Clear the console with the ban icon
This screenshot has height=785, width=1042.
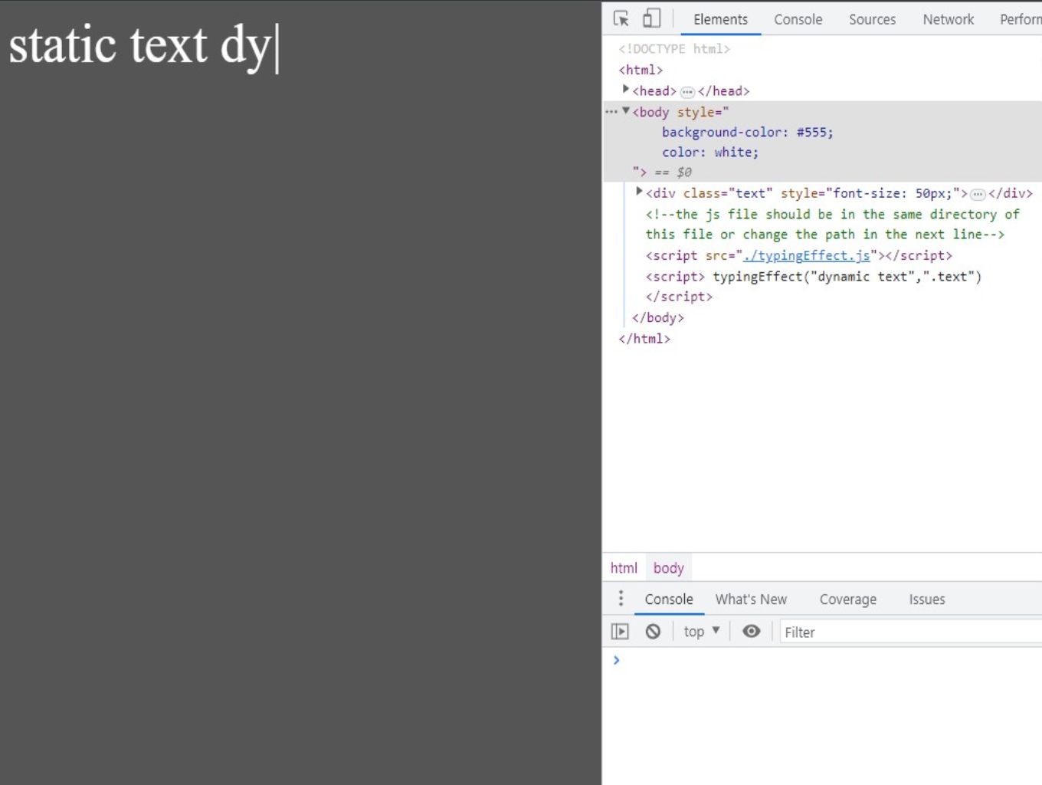pyautogui.click(x=653, y=632)
